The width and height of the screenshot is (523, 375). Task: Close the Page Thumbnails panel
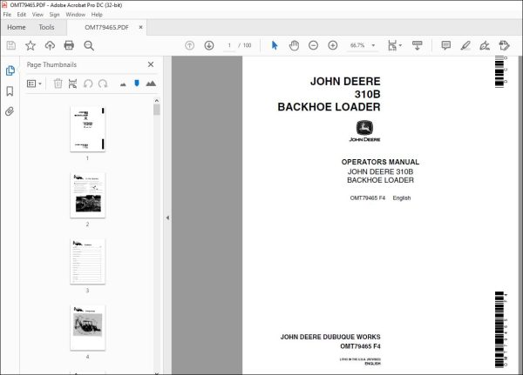click(x=151, y=64)
